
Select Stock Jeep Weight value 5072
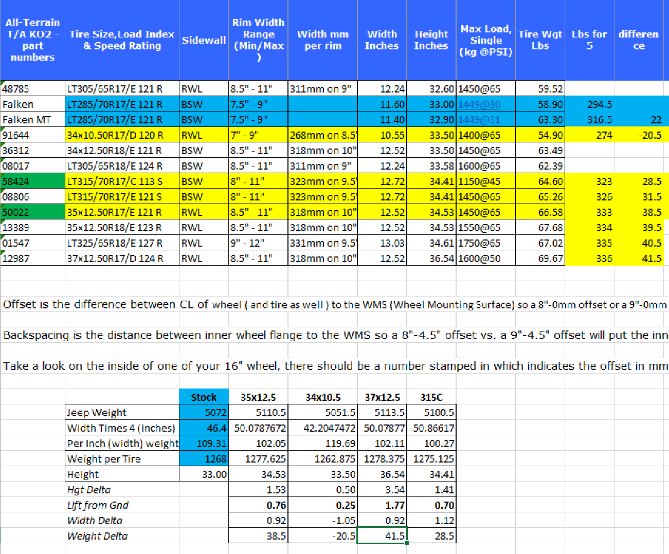[204, 413]
